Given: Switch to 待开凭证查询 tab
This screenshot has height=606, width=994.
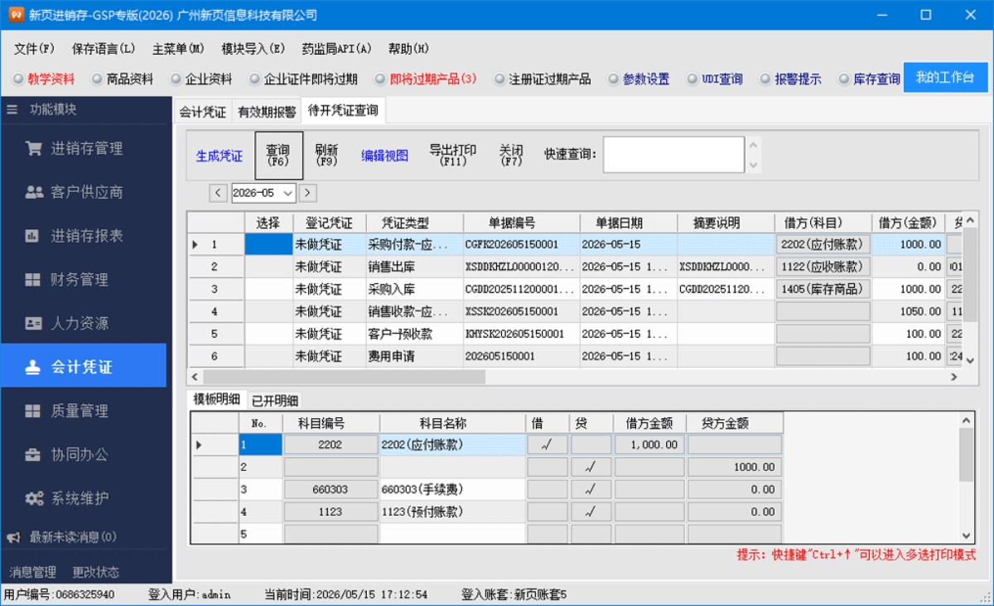Looking at the screenshot, I should point(343,110).
